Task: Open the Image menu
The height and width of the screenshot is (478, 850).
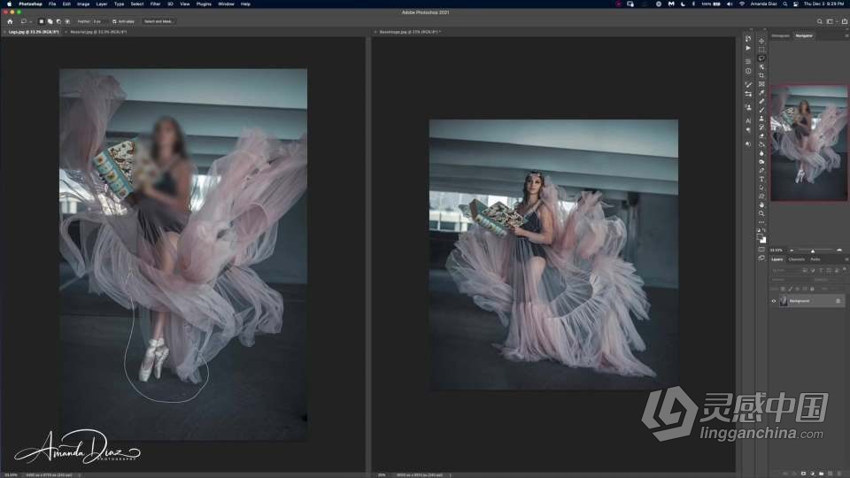Action: 83,4
